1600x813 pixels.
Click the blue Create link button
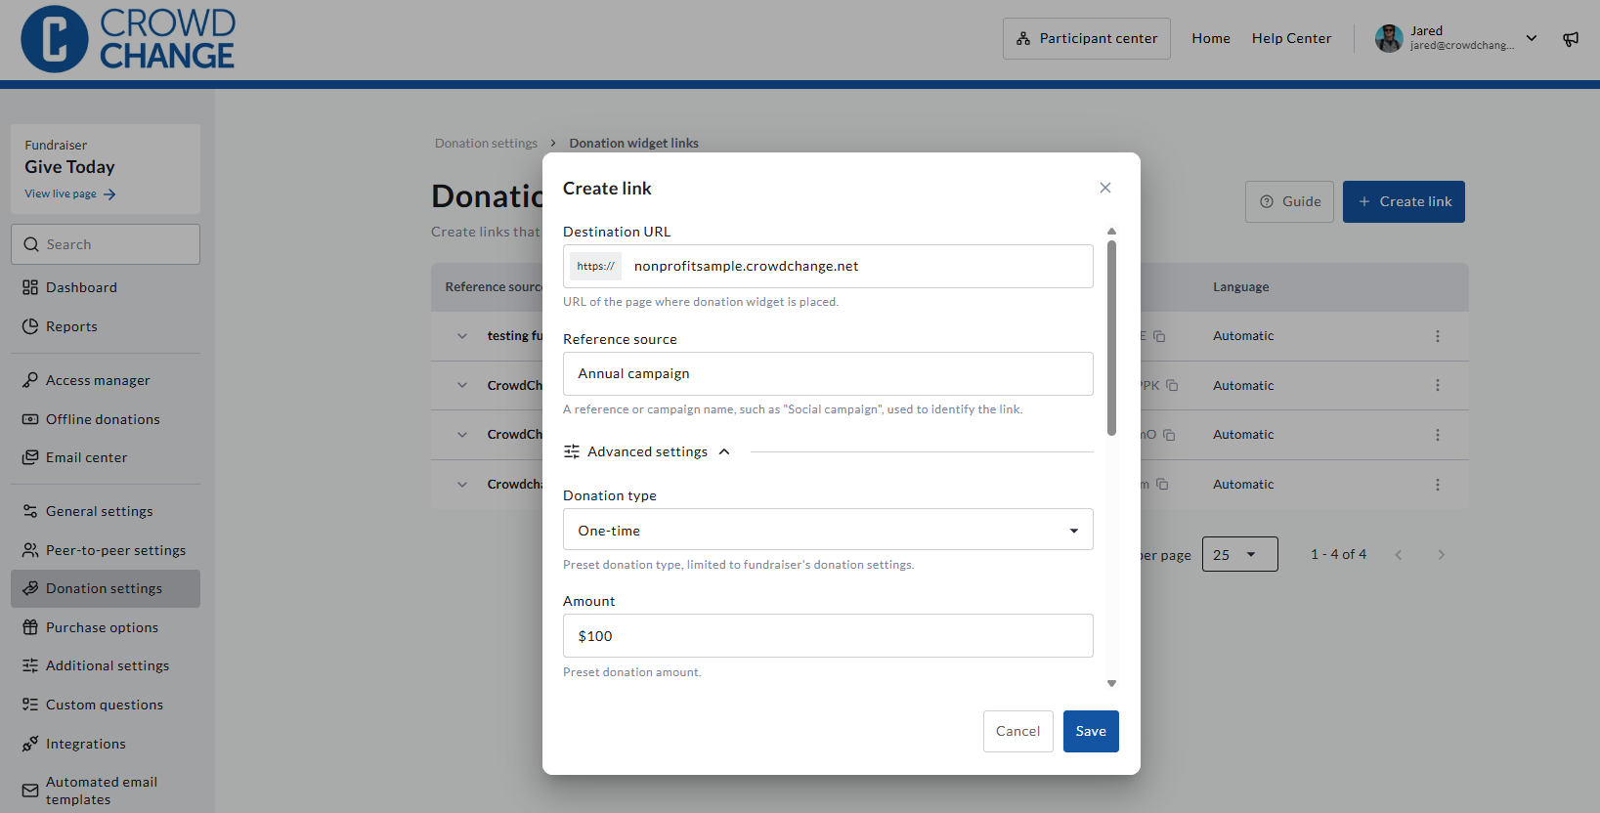click(x=1404, y=201)
